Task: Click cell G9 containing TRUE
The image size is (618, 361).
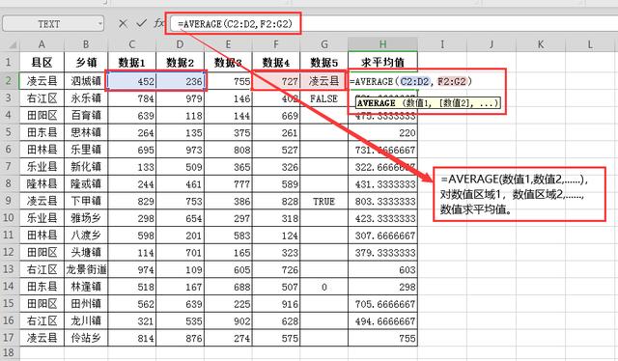Action: pos(324,201)
